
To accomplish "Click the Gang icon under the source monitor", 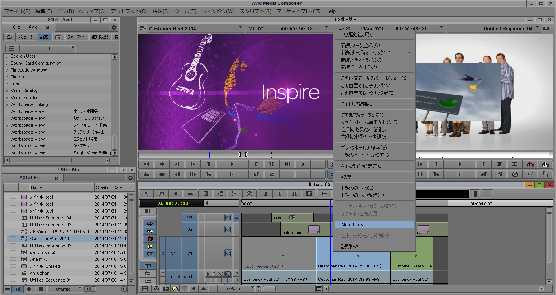I will (x=162, y=174).
